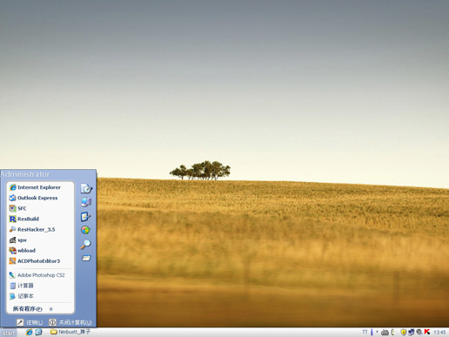The image size is (449, 337).
Task: Open the Nmbustt folder taskbar button
Action: pyautogui.click(x=70, y=332)
